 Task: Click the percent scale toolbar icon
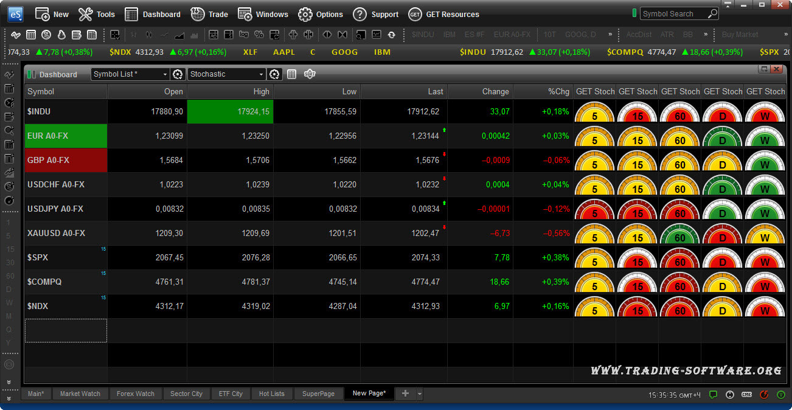click(x=259, y=35)
